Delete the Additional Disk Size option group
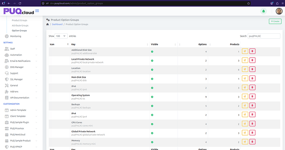Screen dimensions: 285x150 point(252,52)
